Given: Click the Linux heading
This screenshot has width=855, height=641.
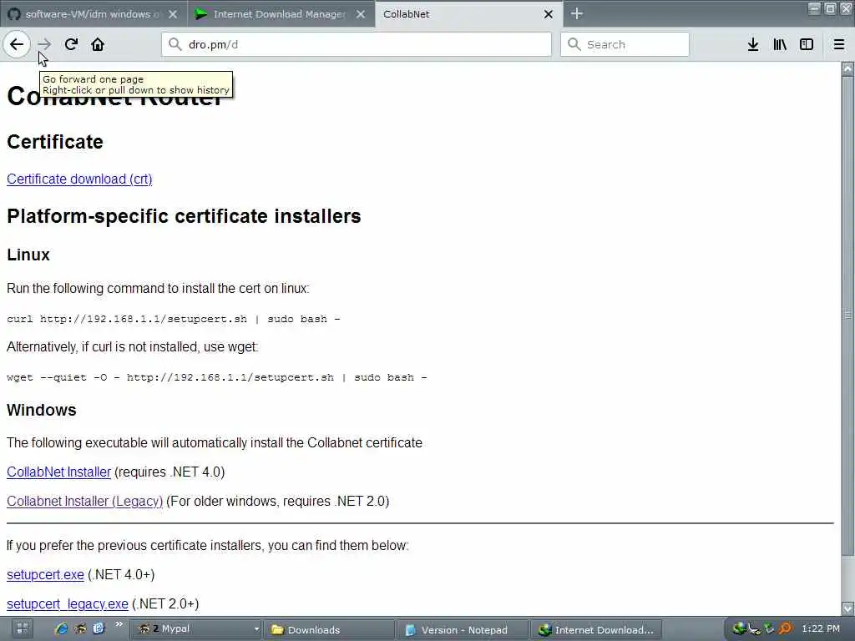Looking at the screenshot, I should click(x=28, y=255).
